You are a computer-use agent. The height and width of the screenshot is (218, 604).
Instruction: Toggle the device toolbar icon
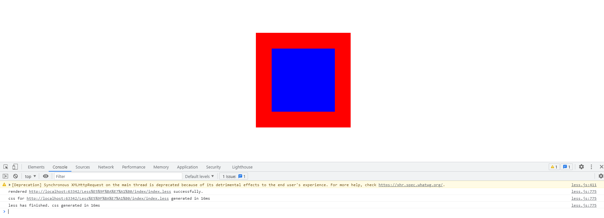15,167
